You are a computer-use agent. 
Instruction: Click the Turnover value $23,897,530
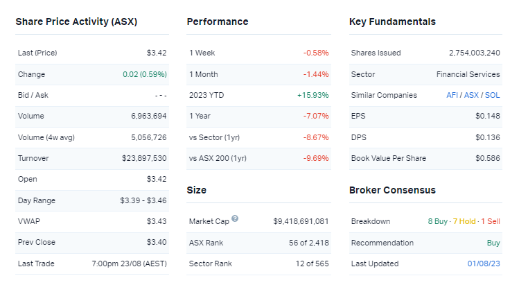tap(144, 158)
